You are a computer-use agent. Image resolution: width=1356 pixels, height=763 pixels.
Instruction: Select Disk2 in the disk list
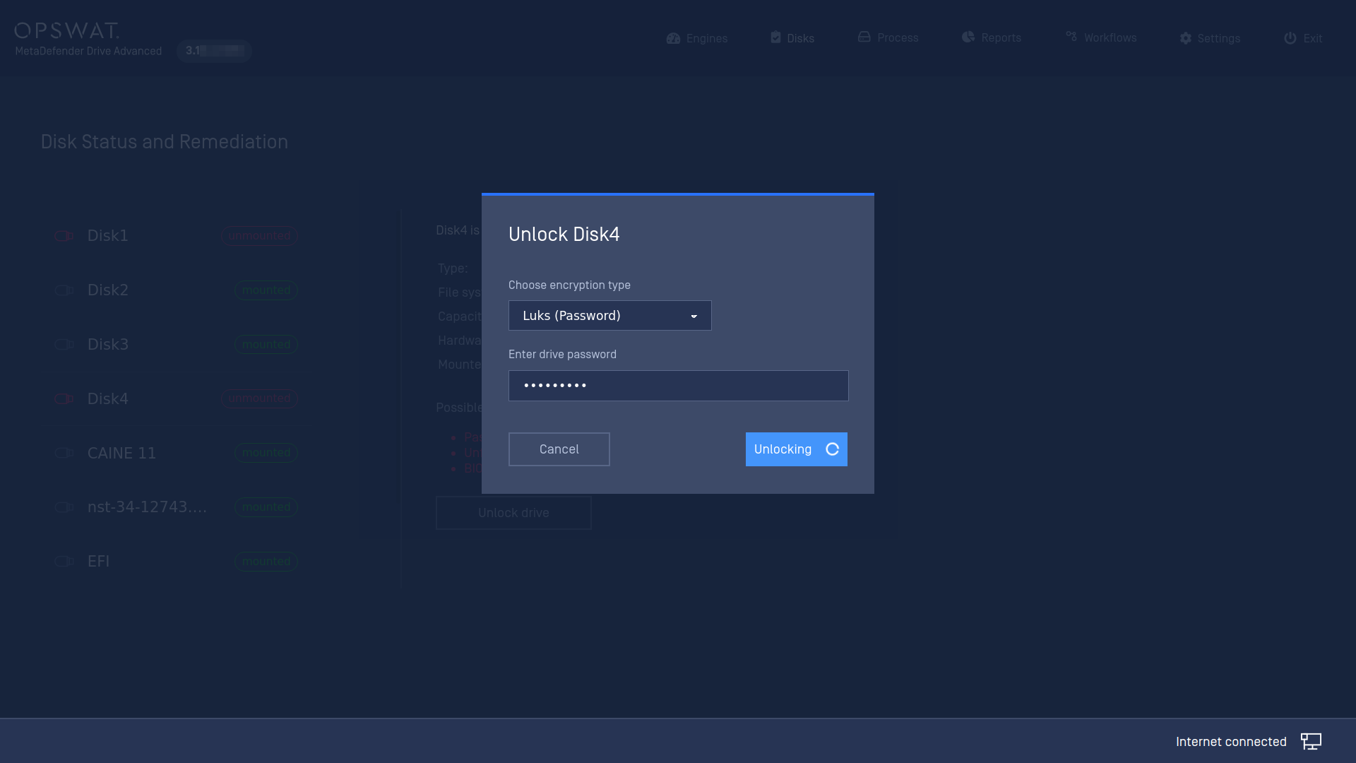177,290
